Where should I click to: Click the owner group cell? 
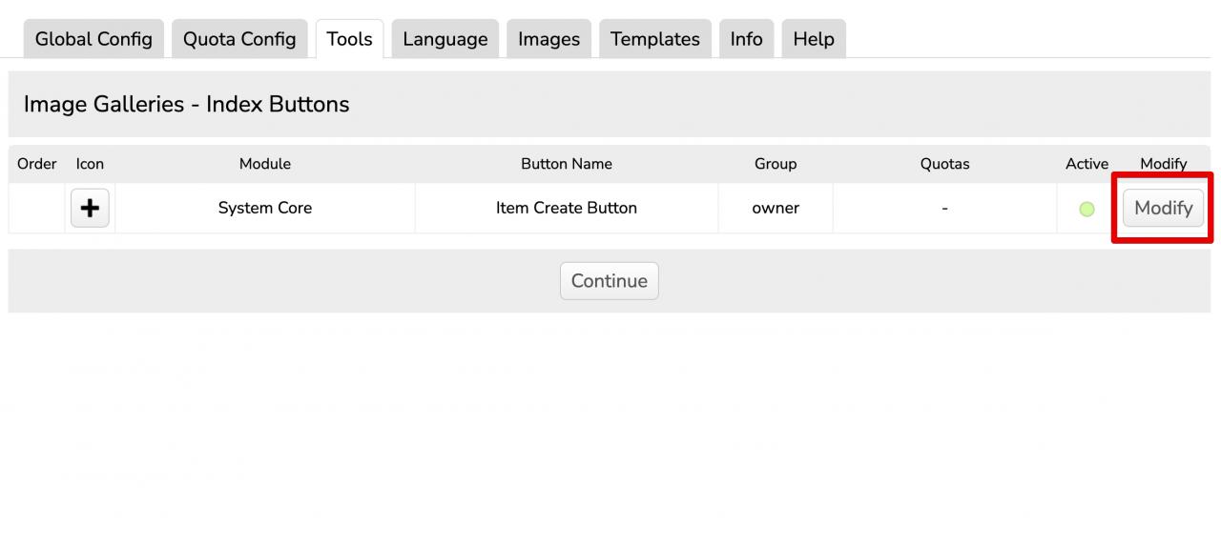(x=776, y=208)
